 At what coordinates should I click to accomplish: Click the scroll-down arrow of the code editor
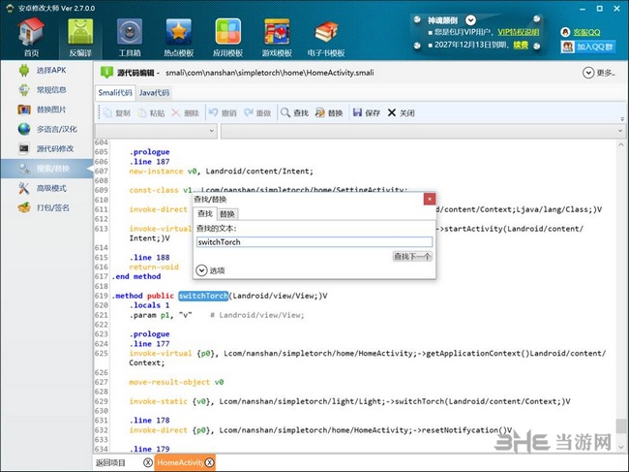[x=621, y=447]
